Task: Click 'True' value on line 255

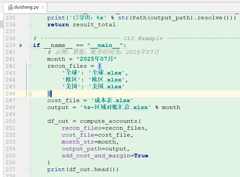Action: coord(141,156)
